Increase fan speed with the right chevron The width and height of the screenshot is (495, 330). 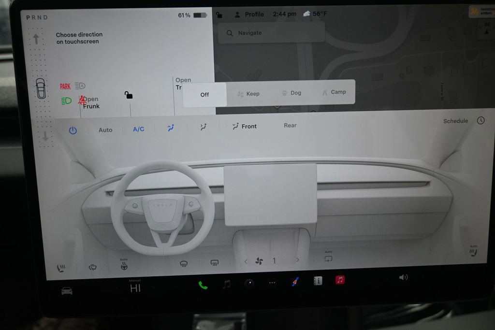(x=297, y=260)
